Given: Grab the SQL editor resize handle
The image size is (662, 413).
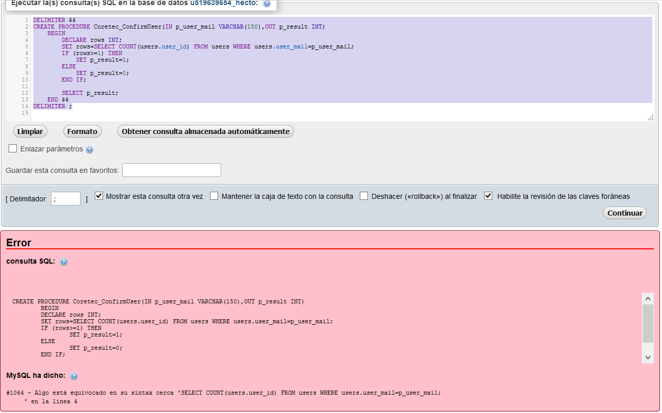Looking at the screenshot, I should click(650, 118).
